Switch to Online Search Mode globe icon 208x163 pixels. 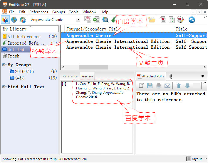14,20
